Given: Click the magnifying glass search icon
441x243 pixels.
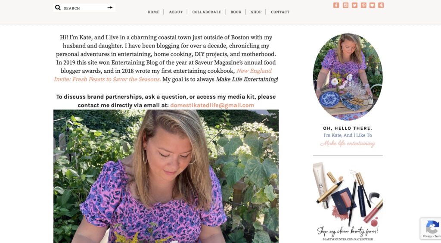Looking at the screenshot, I should 58,8.
